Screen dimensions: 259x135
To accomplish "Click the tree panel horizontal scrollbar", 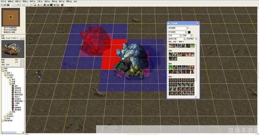I will coord(13,132).
